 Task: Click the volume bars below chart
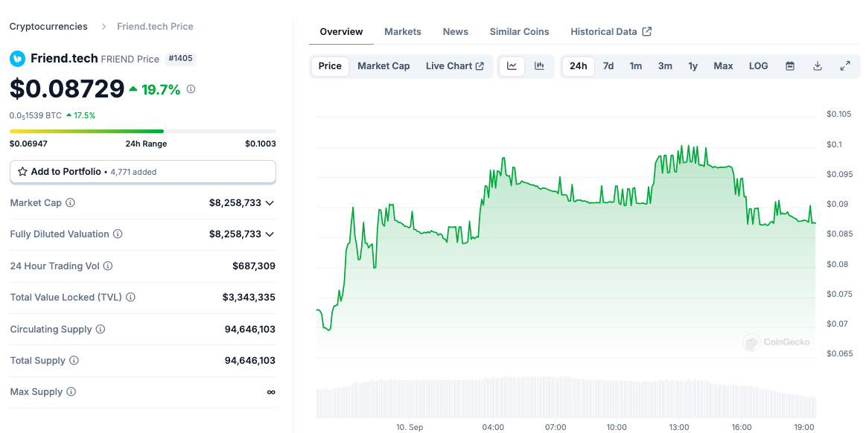click(566, 397)
